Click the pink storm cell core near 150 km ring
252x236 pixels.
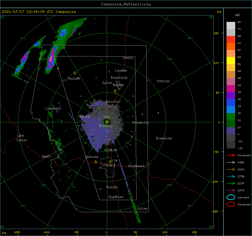pyautogui.click(x=51, y=58)
